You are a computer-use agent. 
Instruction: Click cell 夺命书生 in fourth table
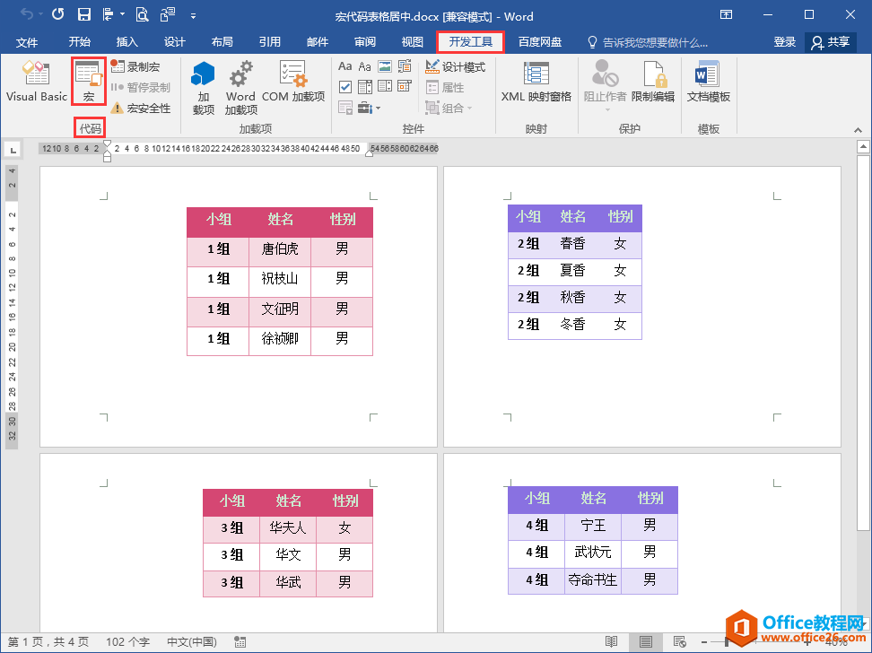tap(593, 580)
